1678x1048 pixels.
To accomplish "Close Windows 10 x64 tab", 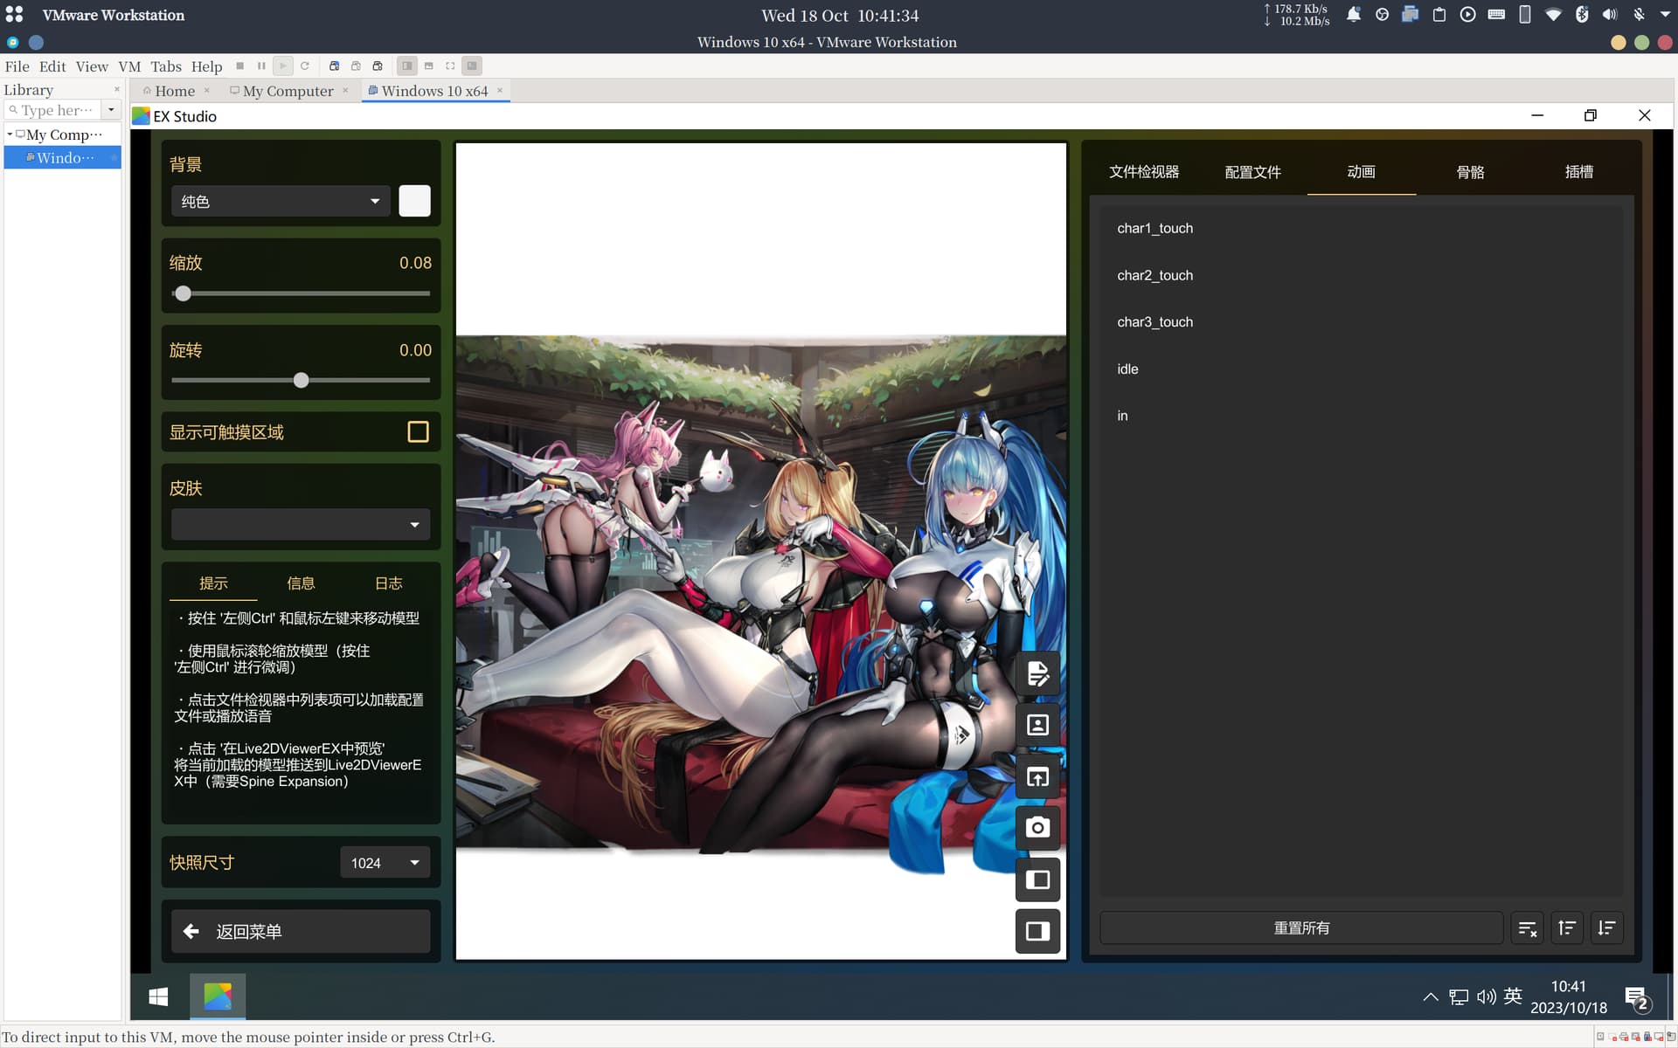I will 500,90.
